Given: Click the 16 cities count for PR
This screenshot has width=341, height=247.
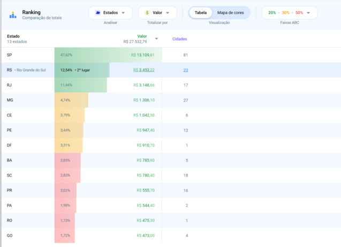Looking at the screenshot, I should coord(186,190).
